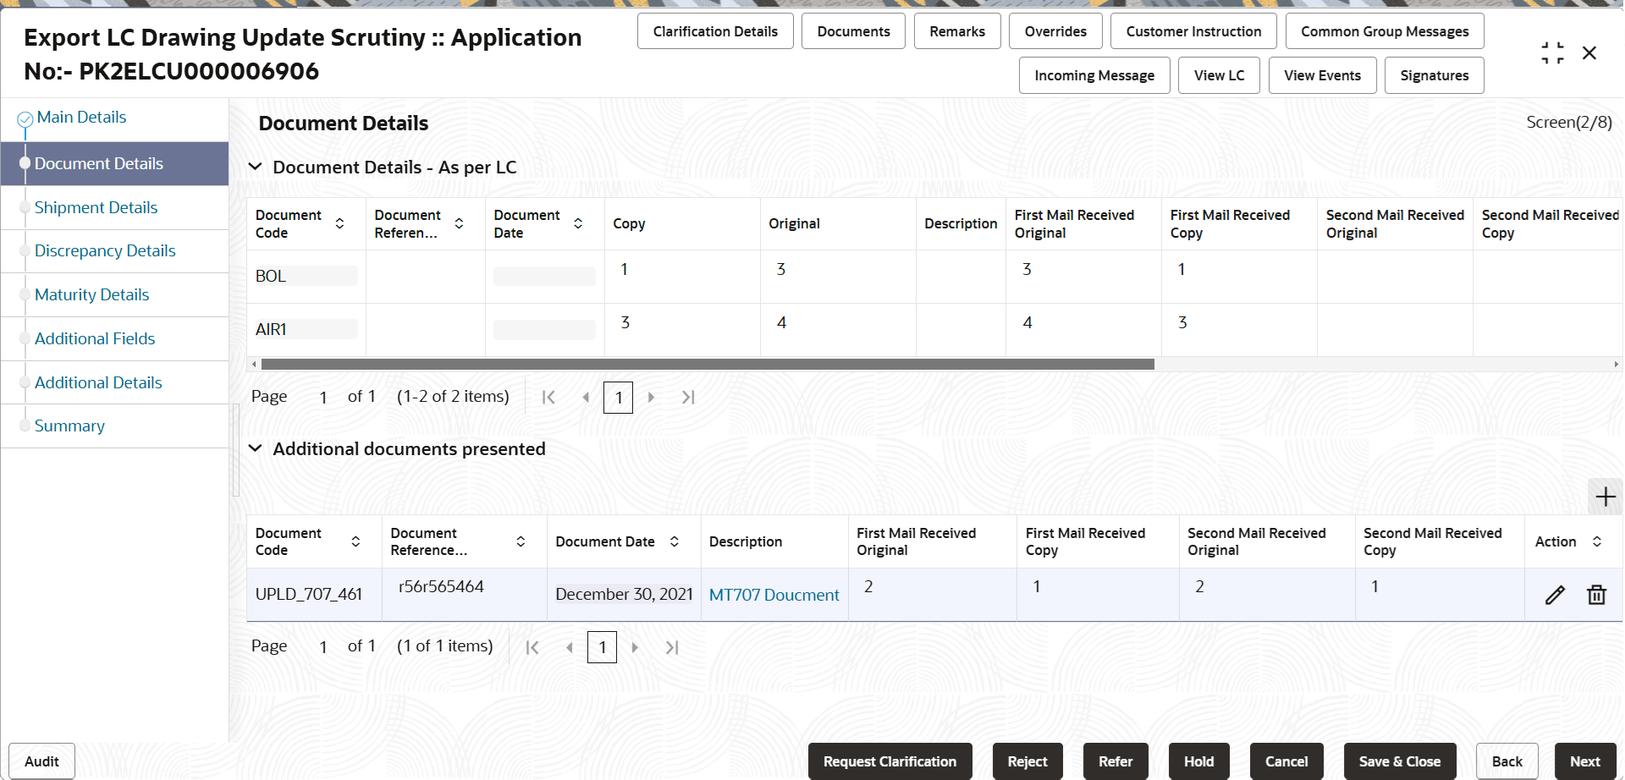This screenshot has width=1625, height=780.
Task: Sort the Action column in additional documents
Action: click(1598, 541)
